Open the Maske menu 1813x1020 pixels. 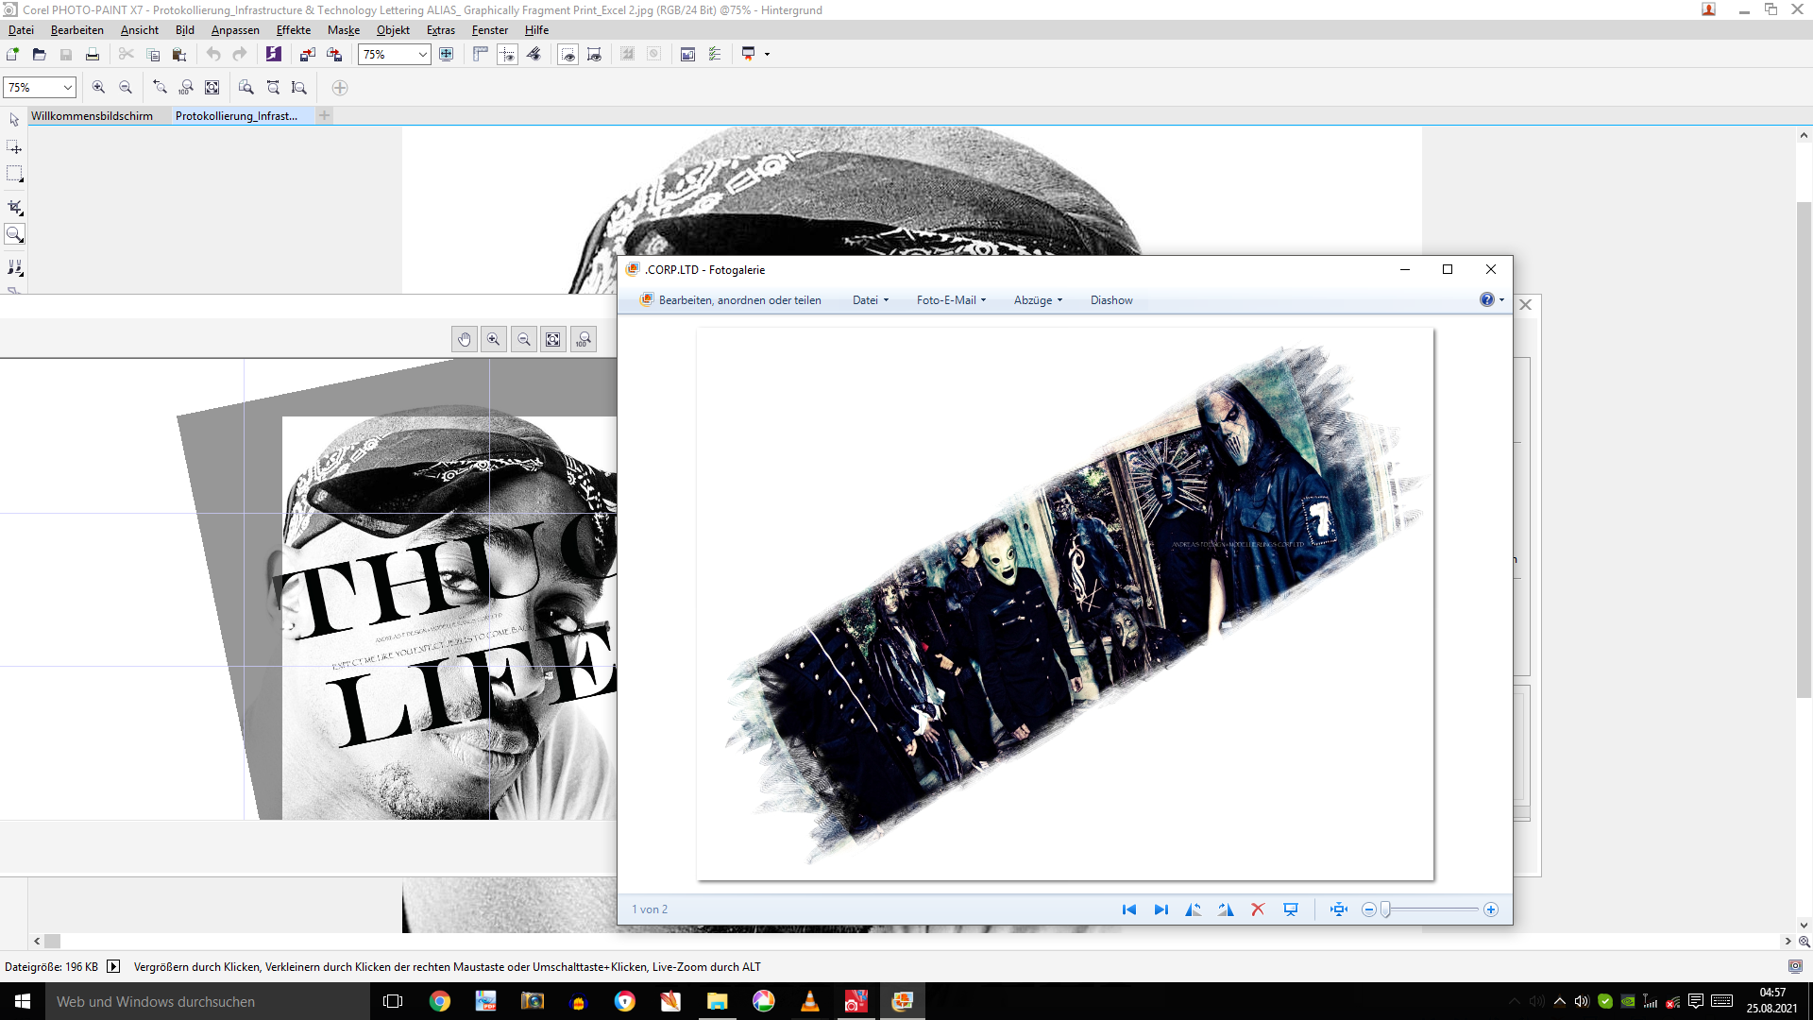[x=344, y=29]
